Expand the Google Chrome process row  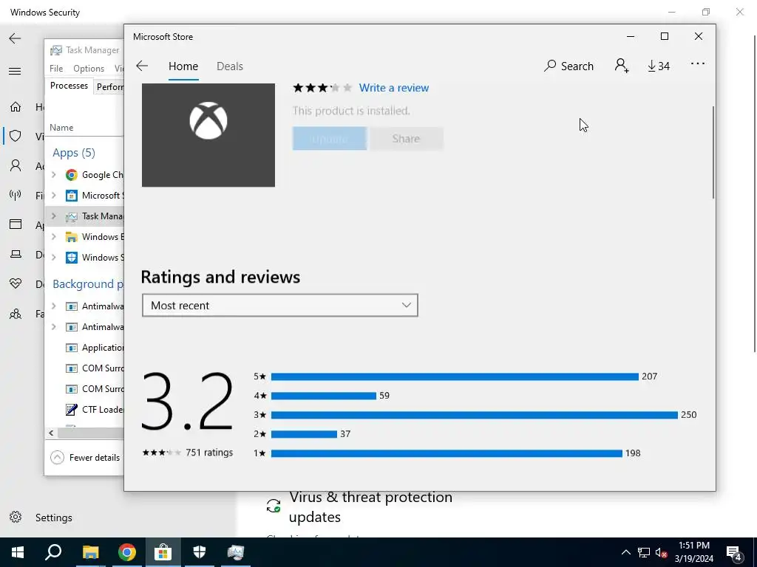pyautogui.click(x=53, y=174)
